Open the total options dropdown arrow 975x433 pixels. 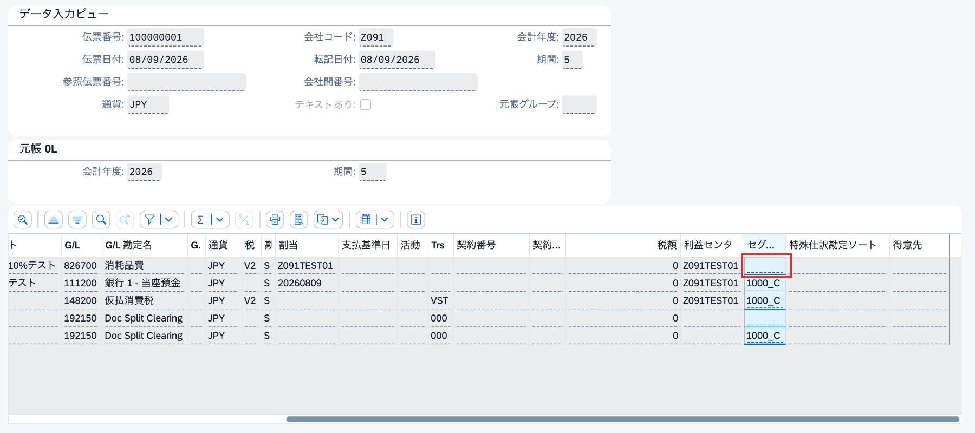coord(220,219)
